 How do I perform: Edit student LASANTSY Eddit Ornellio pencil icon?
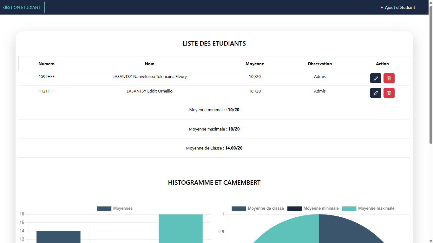pyautogui.click(x=376, y=93)
